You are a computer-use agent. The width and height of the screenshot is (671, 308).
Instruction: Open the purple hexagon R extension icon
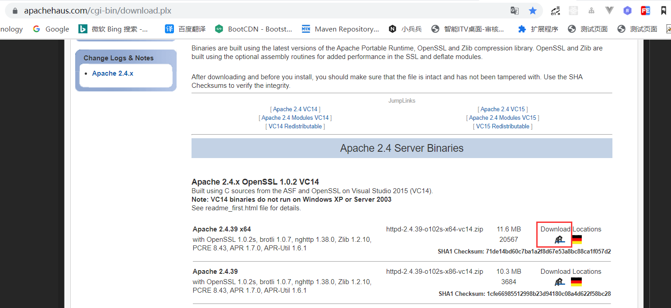pos(627,10)
